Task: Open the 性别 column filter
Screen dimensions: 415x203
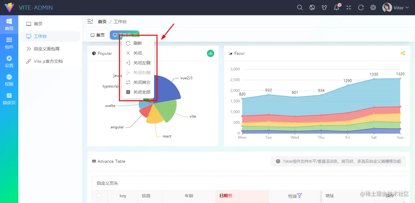Action: coord(299,196)
